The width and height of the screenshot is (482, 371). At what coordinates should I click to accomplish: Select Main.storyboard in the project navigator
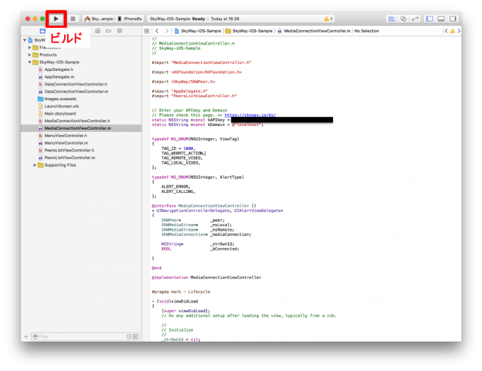tap(59, 113)
